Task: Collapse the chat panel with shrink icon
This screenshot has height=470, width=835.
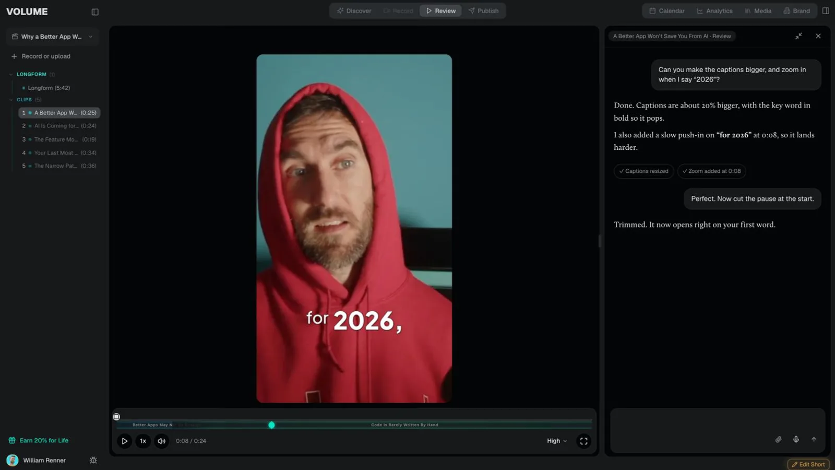Action: [x=798, y=36]
